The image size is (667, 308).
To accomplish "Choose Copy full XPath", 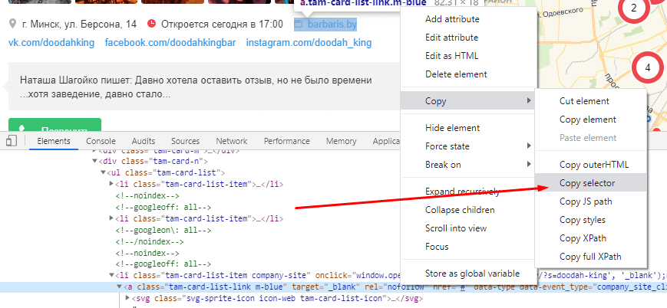I will coord(590,257).
